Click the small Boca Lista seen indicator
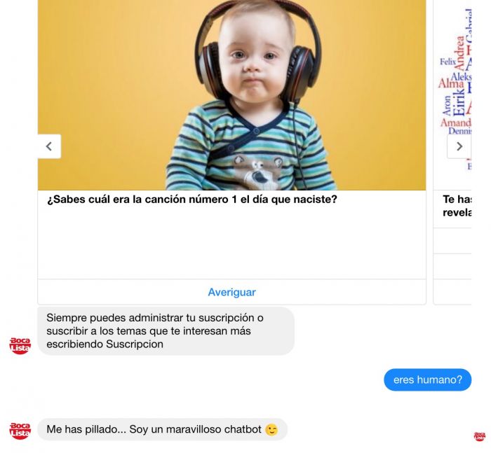491x453 pixels. click(479, 436)
